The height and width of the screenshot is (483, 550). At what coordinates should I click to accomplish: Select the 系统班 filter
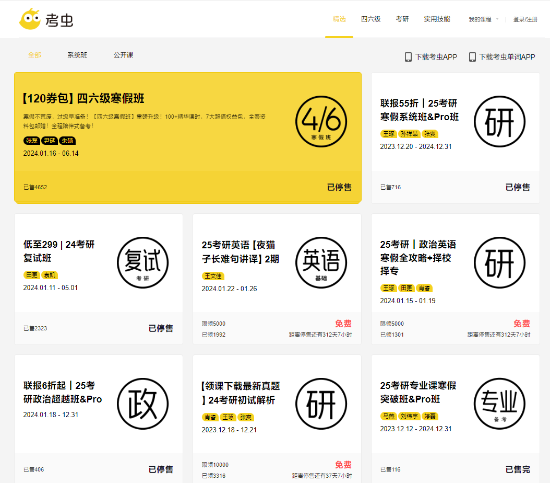(77, 55)
